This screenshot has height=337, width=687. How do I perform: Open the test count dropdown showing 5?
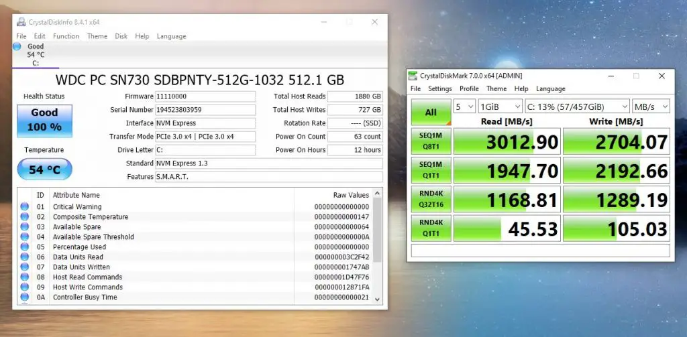coord(464,107)
